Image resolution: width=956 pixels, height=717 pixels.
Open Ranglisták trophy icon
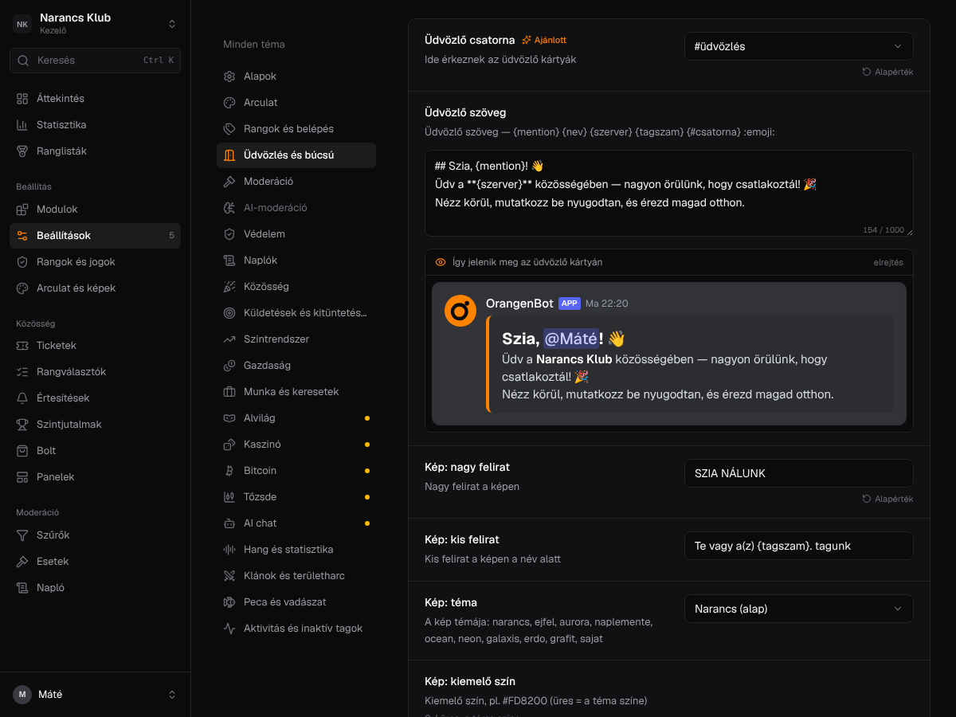point(22,151)
